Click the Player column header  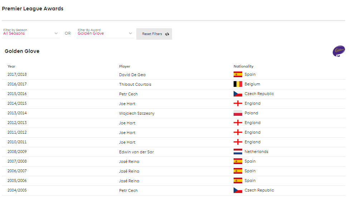pyautogui.click(x=124, y=66)
